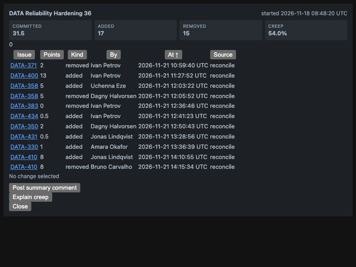Select the COMMITTED 31.5 stat card
356x267 pixels.
50,30
